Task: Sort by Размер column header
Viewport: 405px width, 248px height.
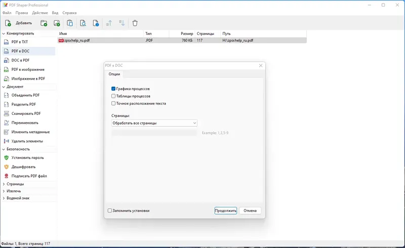Action: (x=182, y=33)
